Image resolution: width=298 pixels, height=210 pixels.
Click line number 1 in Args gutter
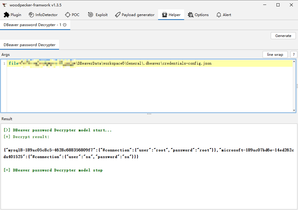coord(4,63)
